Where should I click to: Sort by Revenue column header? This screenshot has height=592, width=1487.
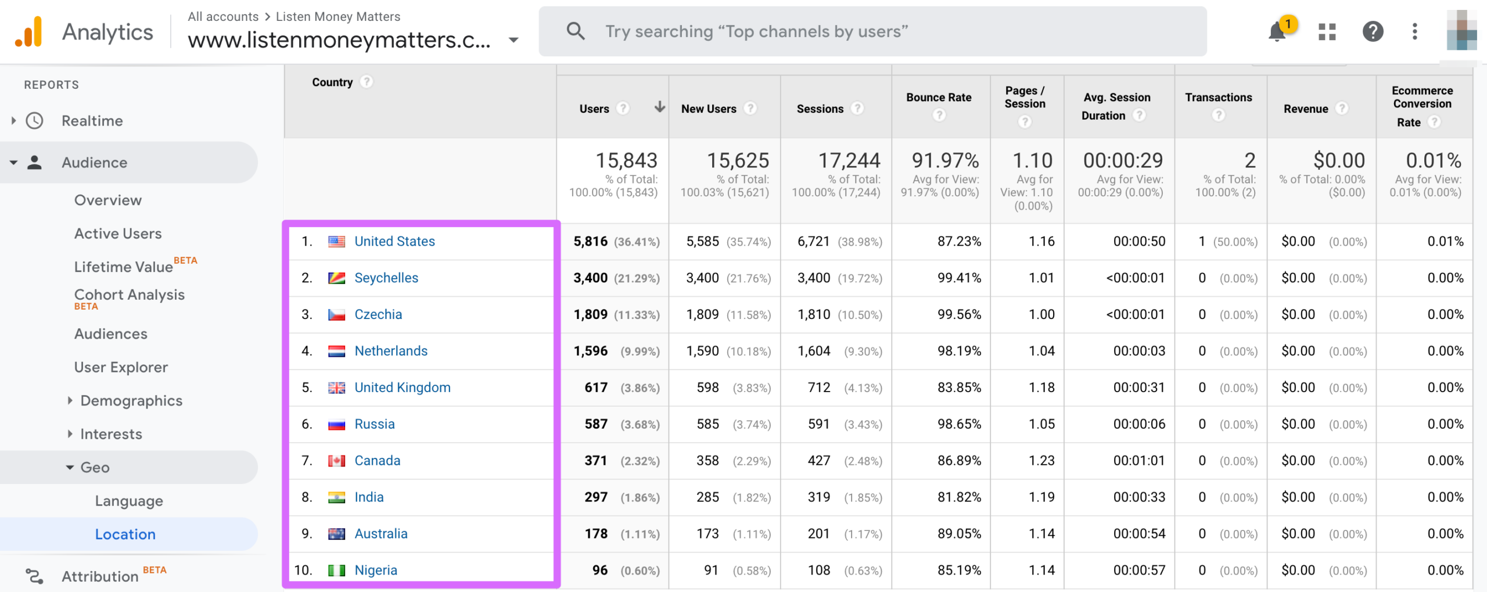point(1306,109)
